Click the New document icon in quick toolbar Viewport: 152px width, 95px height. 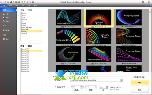click(x=5, y=2)
